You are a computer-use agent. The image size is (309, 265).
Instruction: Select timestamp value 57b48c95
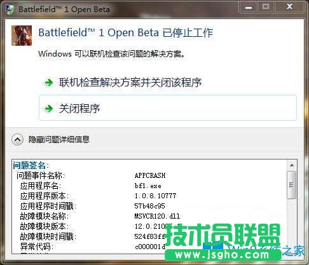coord(149,206)
